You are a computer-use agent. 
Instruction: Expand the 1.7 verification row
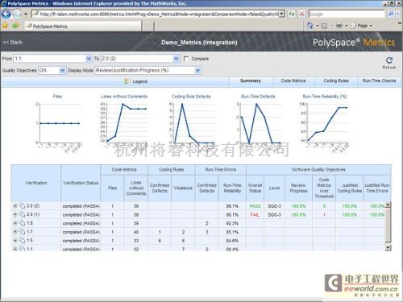tap(15, 232)
